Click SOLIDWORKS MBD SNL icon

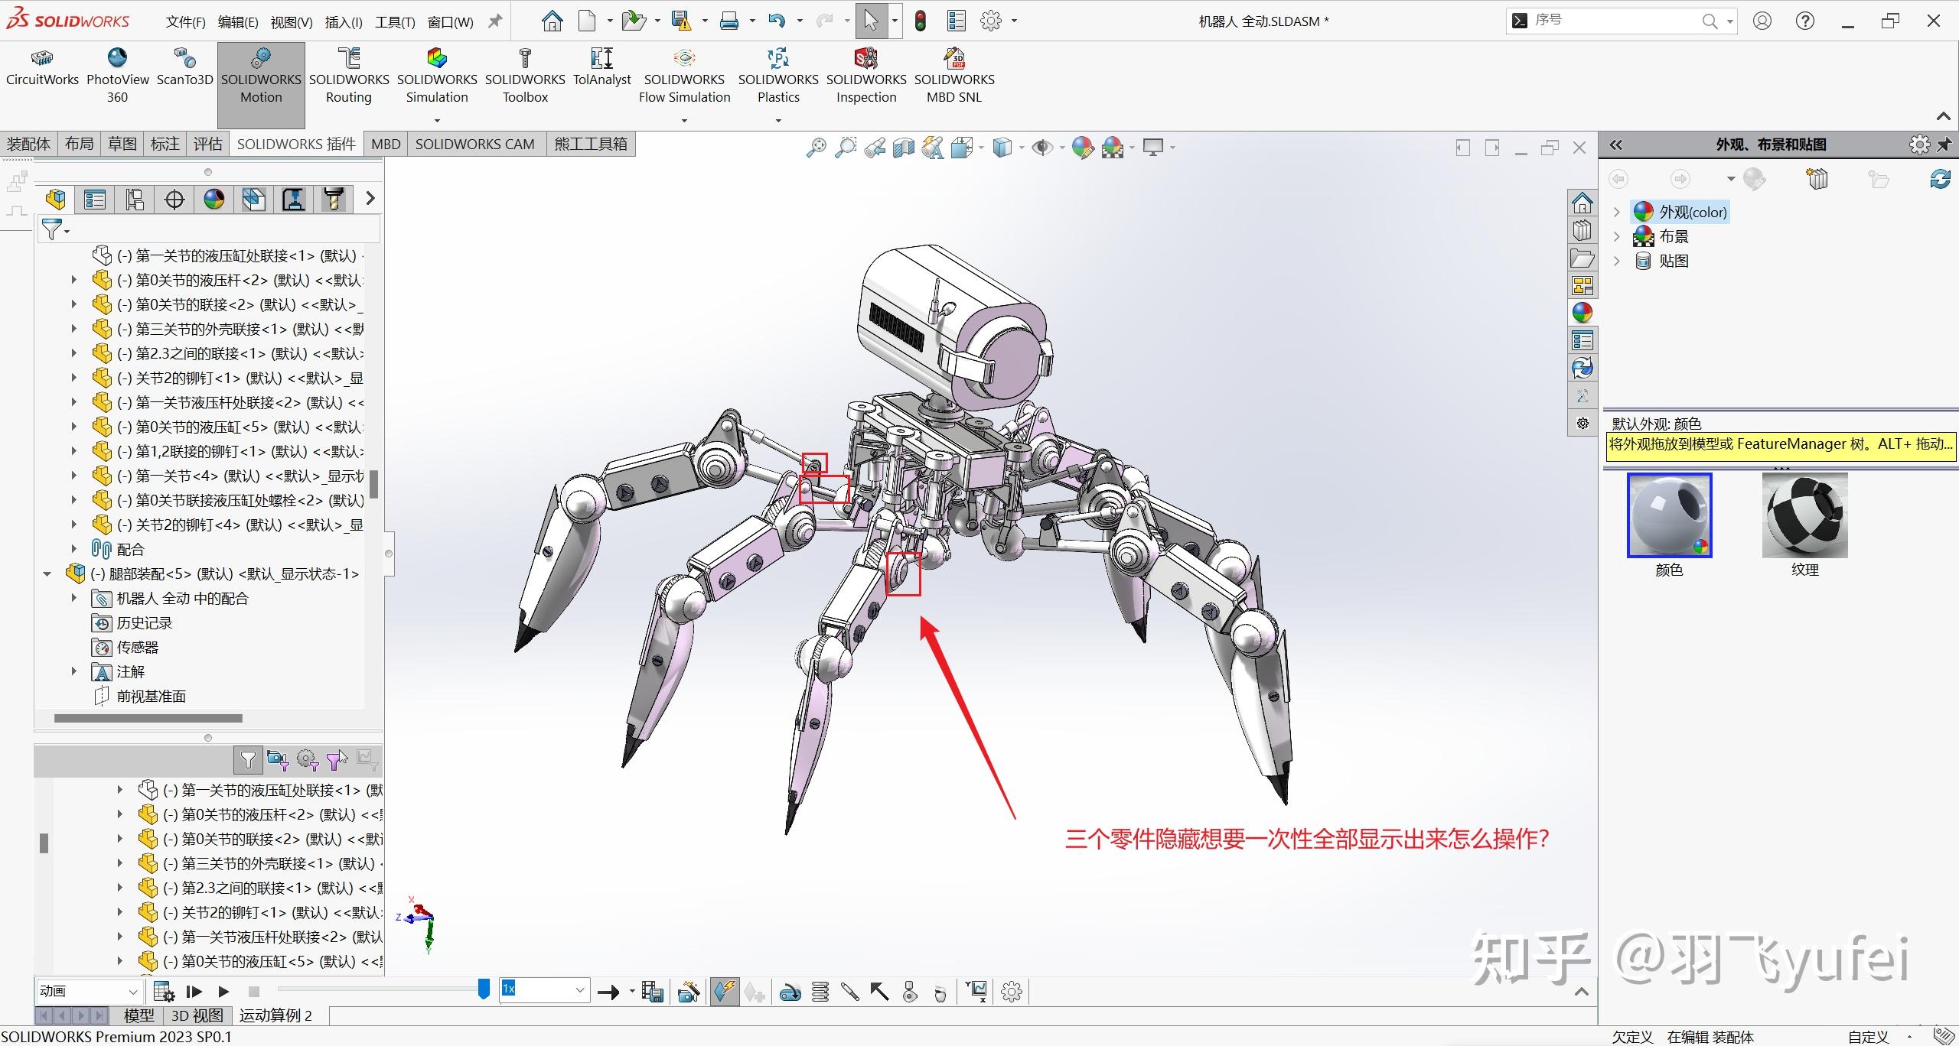954,75
